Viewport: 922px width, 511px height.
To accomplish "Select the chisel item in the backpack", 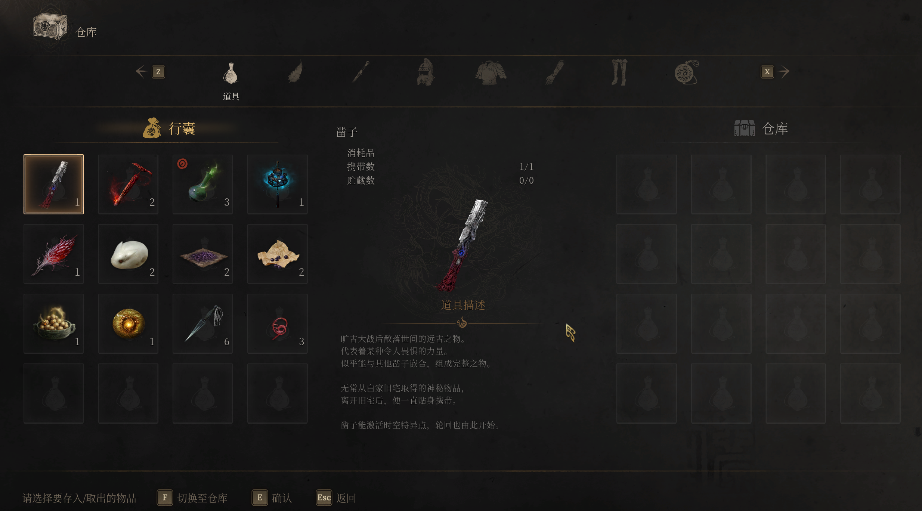I will [x=54, y=184].
